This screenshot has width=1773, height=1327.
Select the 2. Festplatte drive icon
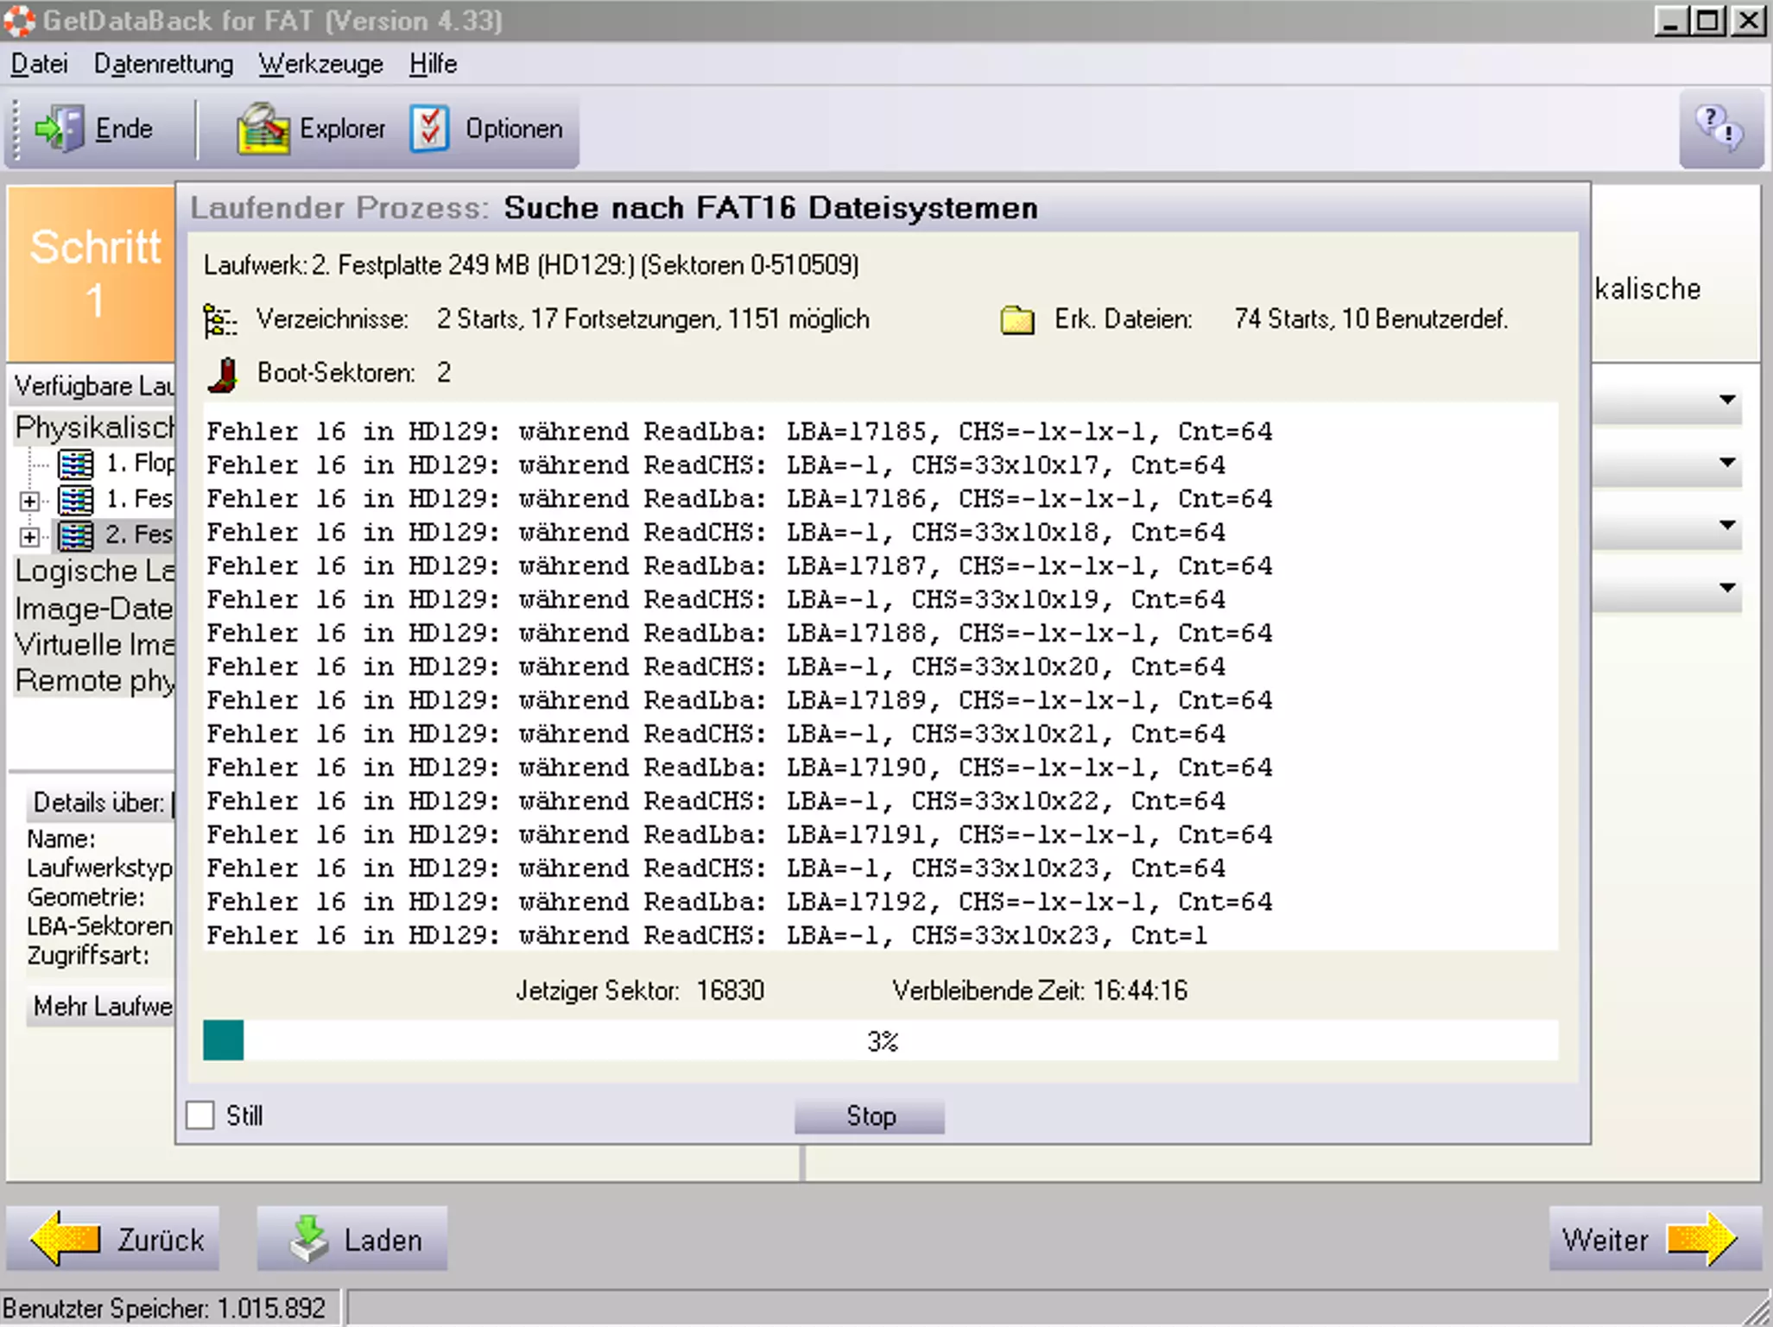point(76,535)
